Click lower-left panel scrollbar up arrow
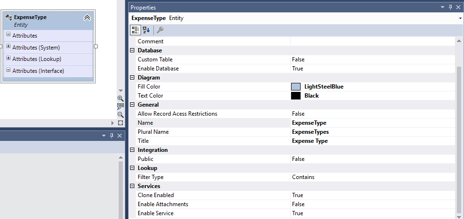464x219 pixels. click(x=121, y=158)
